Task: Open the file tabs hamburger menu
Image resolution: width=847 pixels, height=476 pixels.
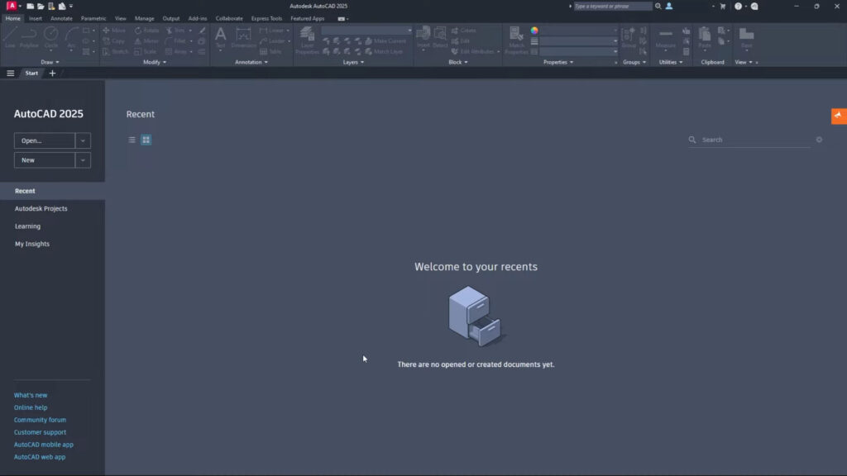Action: pyautogui.click(x=10, y=73)
